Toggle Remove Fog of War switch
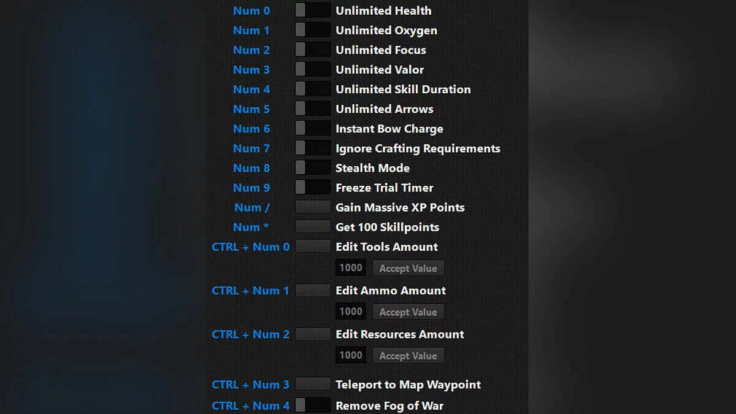Image resolution: width=736 pixels, height=414 pixels. (313, 405)
